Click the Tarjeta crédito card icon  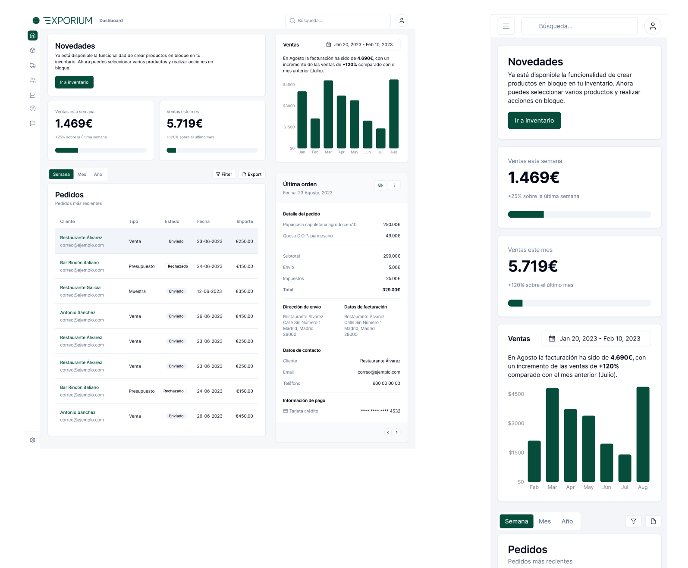pyautogui.click(x=286, y=411)
